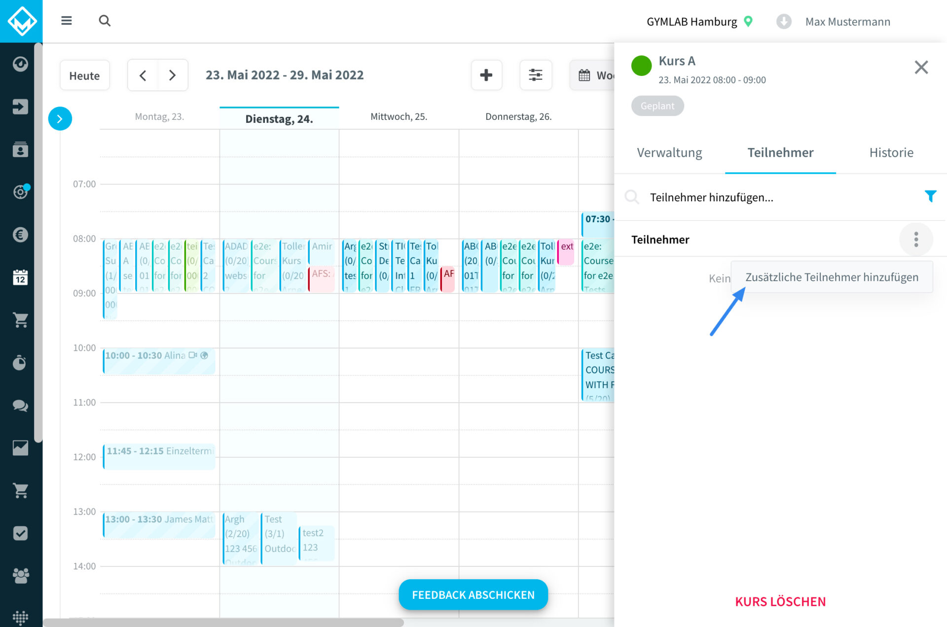
Task: Open the Euro finance sidebar icon
Action: pyautogui.click(x=20, y=235)
